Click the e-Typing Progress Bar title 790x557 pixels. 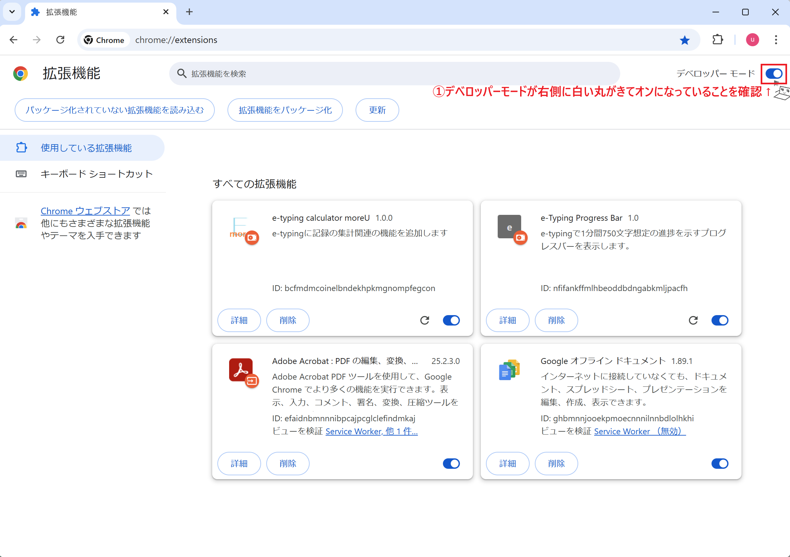coord(581,218)
